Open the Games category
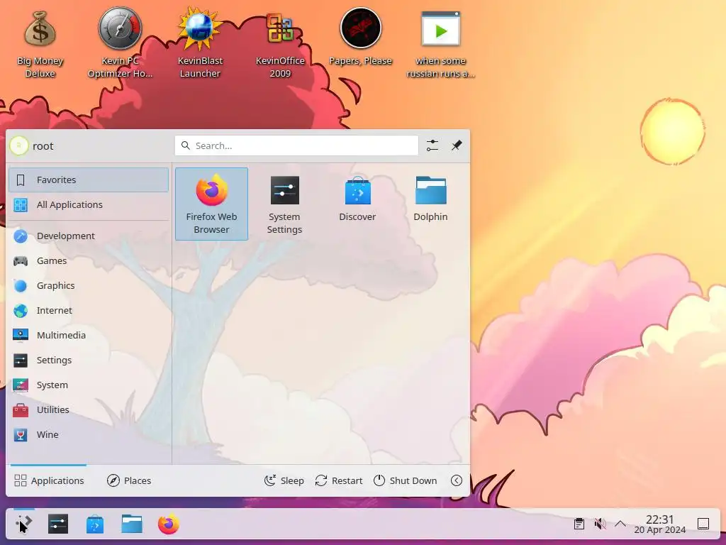 click(x=89, y=261)
